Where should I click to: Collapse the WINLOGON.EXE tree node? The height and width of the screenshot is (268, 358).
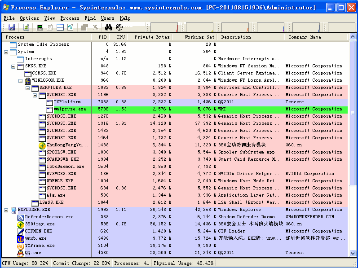coord(21,80)
